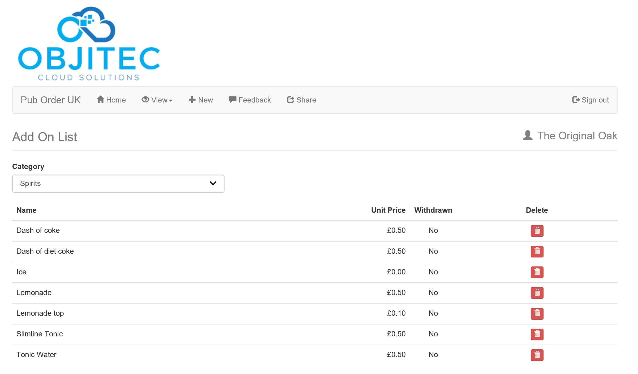The width and height of the screenshot is (638, 374).
Task: Click the Sign out button
Action: pyautogui.click(x=591, y=100)
